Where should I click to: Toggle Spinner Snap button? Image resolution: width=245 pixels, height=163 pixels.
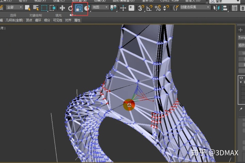point(166,8)
